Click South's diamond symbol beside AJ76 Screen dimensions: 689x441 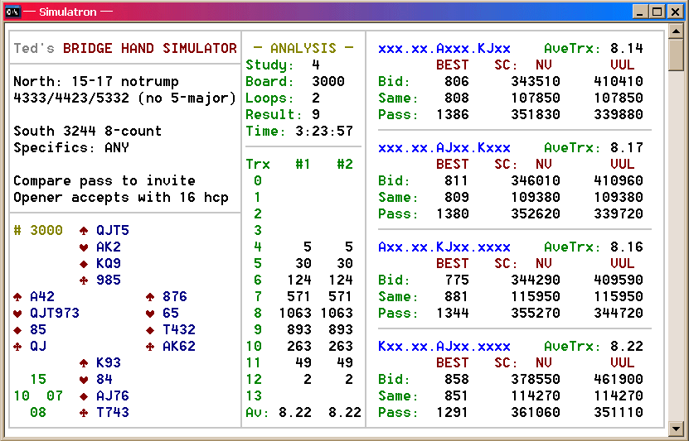point(84,396)
